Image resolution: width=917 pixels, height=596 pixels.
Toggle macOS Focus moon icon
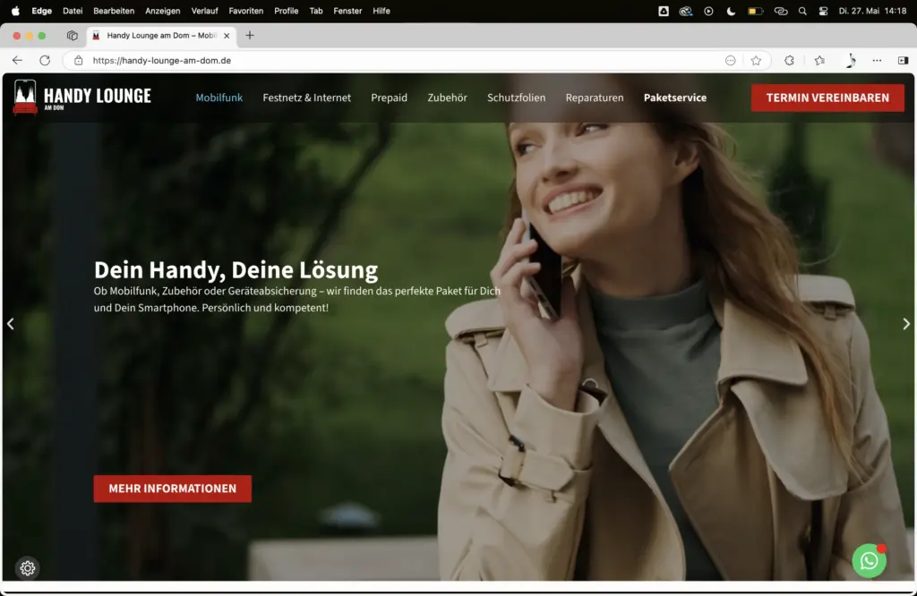click(731, 11)
